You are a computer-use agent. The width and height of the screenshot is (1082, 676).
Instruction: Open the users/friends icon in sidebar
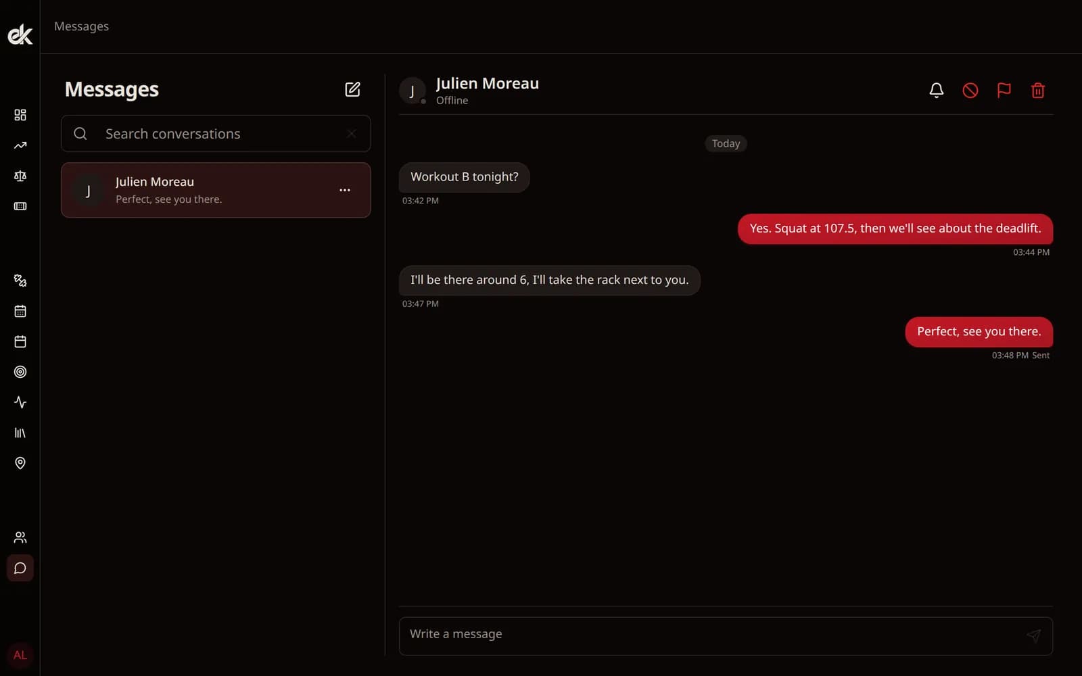(20, 537)
